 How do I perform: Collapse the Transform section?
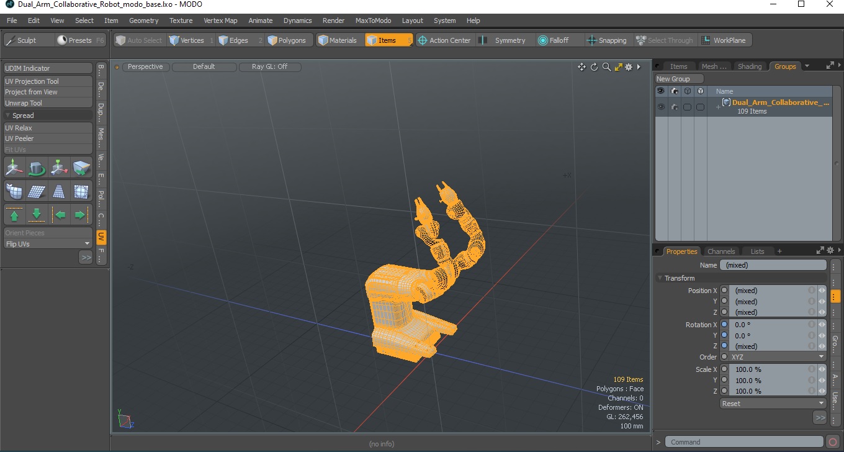[x=660, y=278]
